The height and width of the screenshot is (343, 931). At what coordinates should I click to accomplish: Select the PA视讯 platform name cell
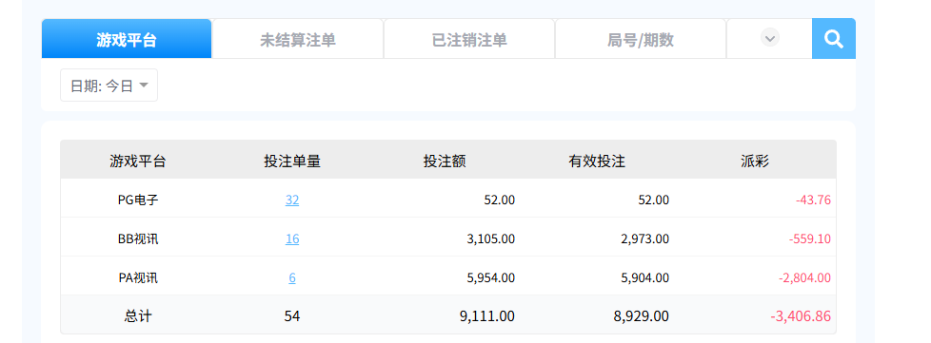click(138, 277)
